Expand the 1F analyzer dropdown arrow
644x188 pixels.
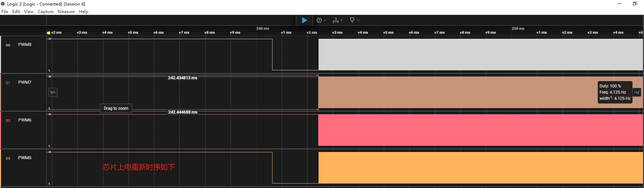click(325, 20)
